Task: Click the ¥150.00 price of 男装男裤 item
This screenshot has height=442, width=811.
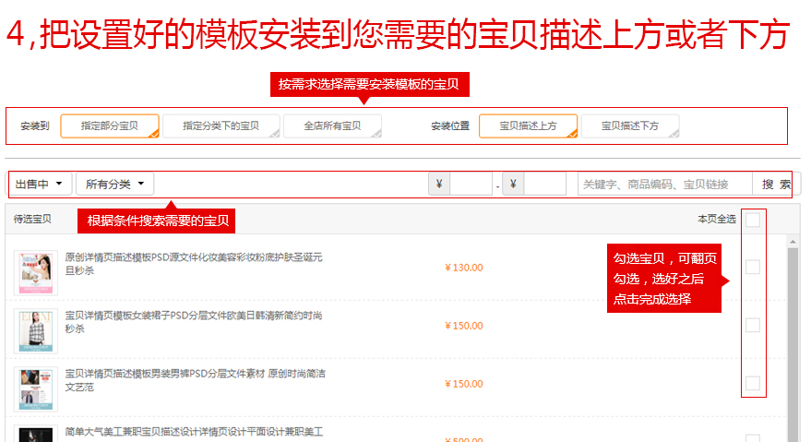Action: coord(464,384)
